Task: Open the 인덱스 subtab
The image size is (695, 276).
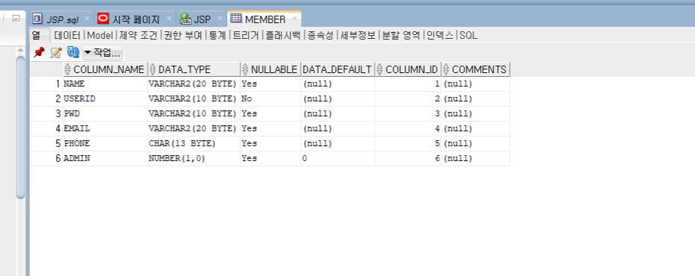Action: pos(440,36)
